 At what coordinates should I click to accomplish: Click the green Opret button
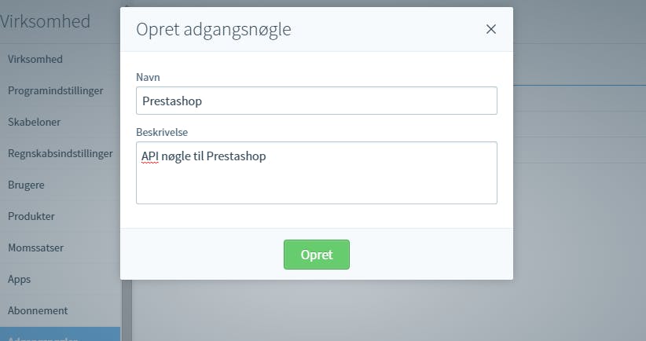[317, 255]
